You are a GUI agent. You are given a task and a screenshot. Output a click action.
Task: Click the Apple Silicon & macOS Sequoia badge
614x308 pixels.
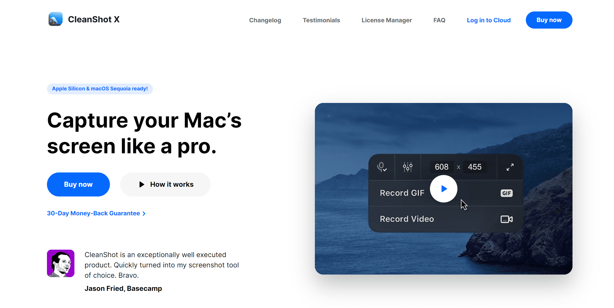point(100,89)
